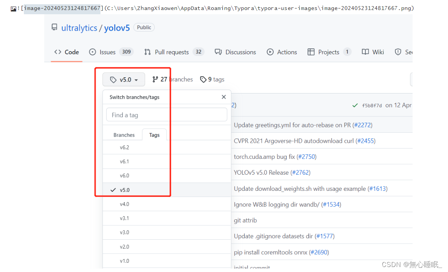Switch to the Branches tab in popup
This screenshot has height=272, width=448.
[x=124, y=135]
